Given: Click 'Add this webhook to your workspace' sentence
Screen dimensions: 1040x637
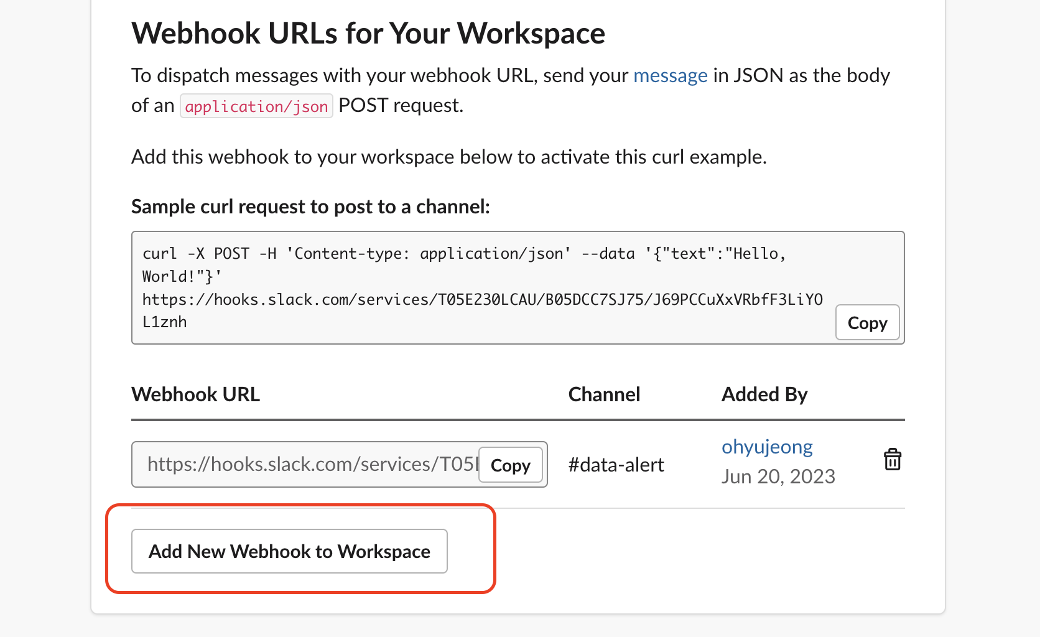Looking at the screenshot, I should (x=449, y=157).
